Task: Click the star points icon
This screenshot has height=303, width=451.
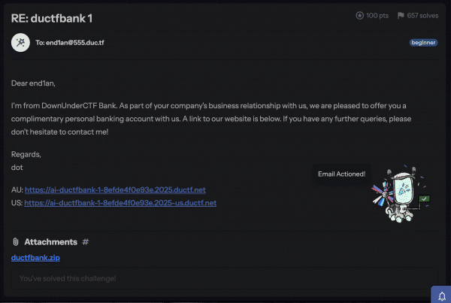Action: pyautogui.click(x=359, y=16)
